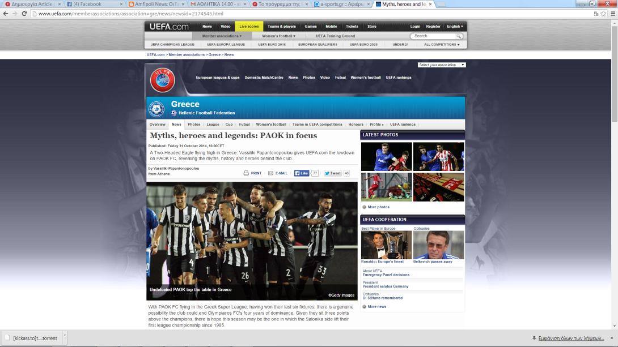Screen dimensions: 618x347
Task: Bookmark this page with the star icon
Action: [x=603, y=14]
